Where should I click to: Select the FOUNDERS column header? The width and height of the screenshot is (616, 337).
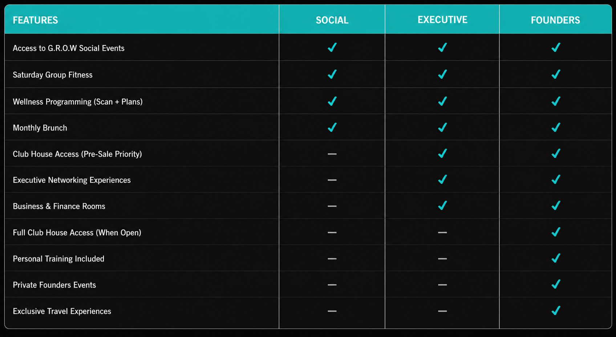pos(555,20)
